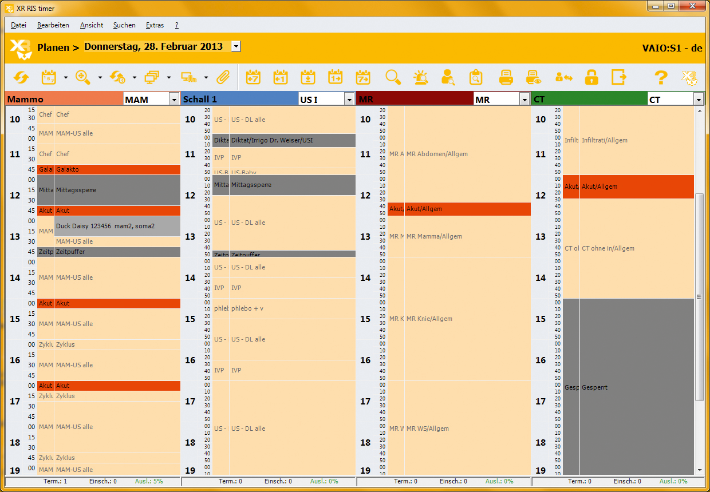The image size is (710, 492).
Task: Click the print preview icon
Action: pos(533,77)
